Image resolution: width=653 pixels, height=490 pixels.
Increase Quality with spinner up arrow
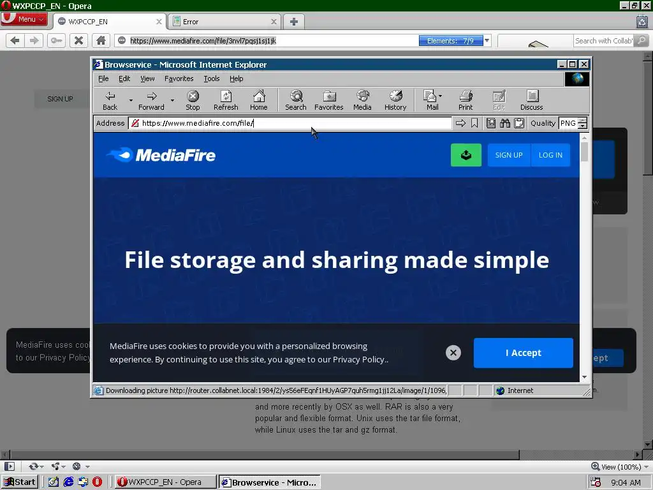[583, 121]
